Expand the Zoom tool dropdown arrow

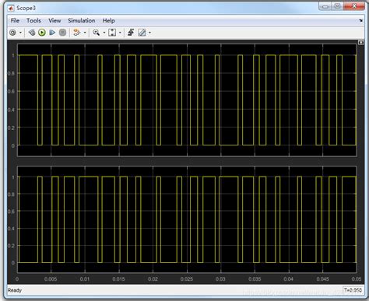[104, 33]
